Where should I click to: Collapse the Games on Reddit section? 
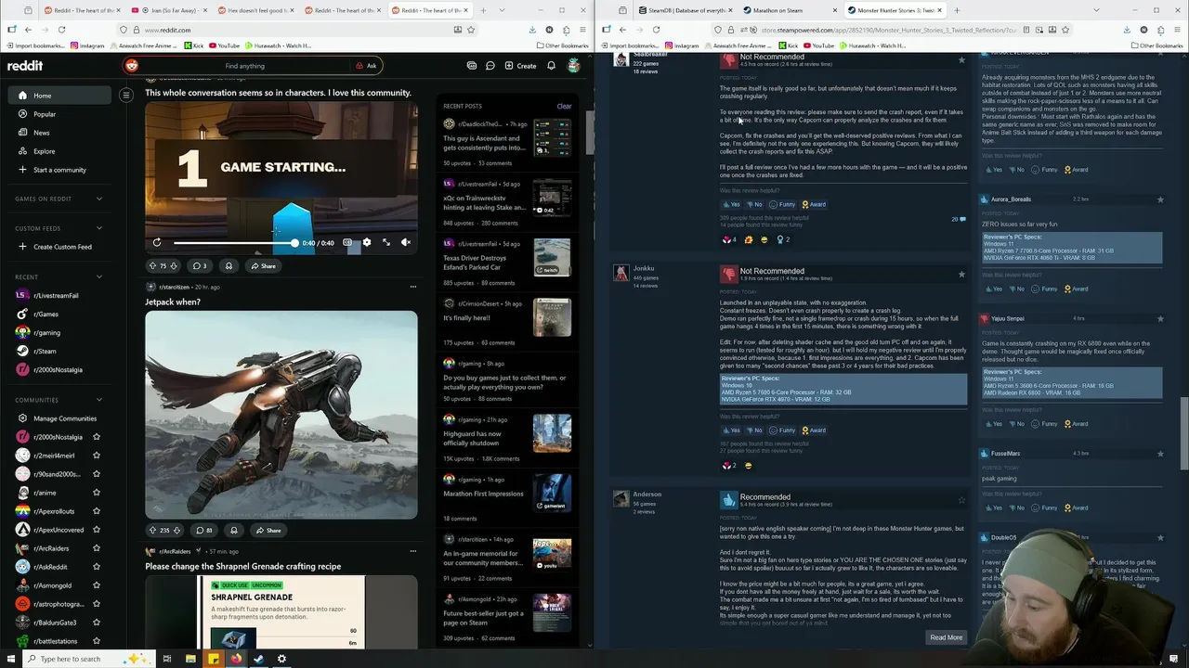point(99,199)
